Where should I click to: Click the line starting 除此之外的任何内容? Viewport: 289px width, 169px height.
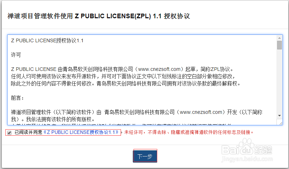(x=126, y=83)
